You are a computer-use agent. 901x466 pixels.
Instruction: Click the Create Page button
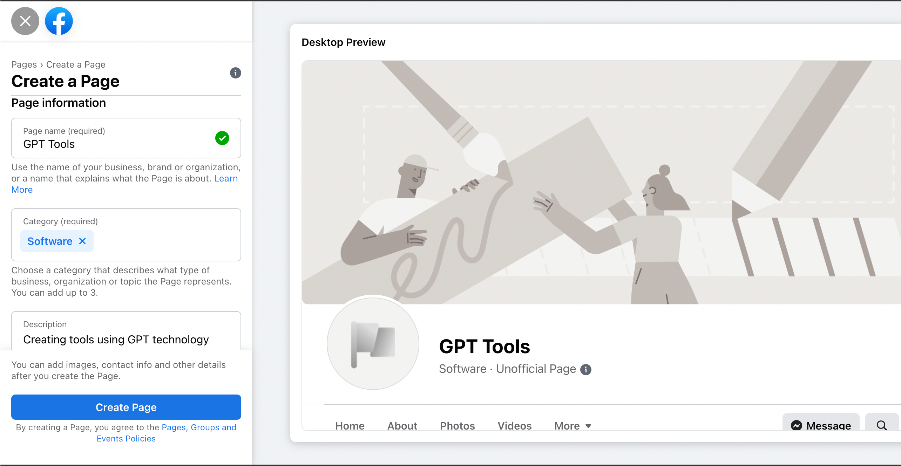tap(126, 407)
